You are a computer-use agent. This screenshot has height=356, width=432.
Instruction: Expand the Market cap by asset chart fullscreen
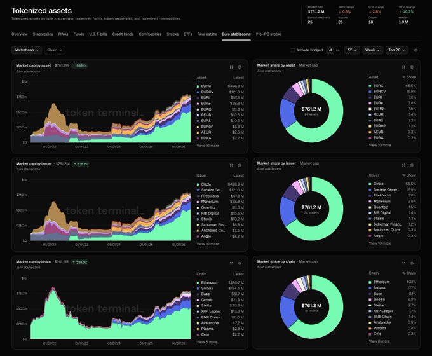tap(231, 67)
